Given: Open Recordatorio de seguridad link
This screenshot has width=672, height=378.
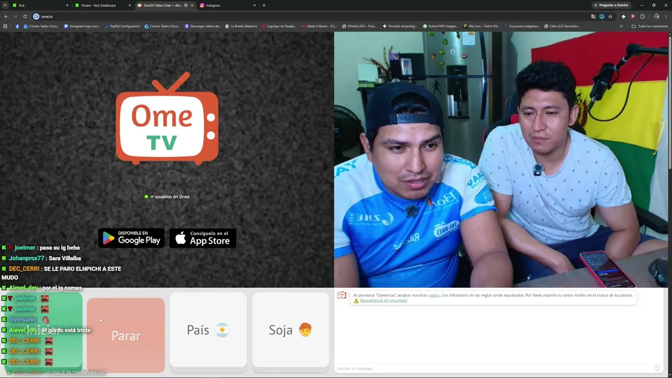Looking at the screenshot, I should pyautogui.click(x=384, y=301).
